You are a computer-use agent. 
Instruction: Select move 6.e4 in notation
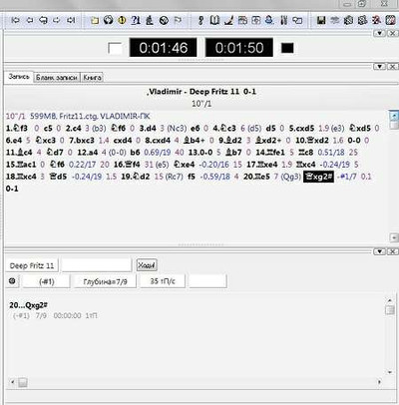pos(14,141)
